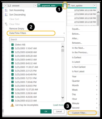Uncheck 5/25/2005 6:44:53 AM

tap(13, 60)
